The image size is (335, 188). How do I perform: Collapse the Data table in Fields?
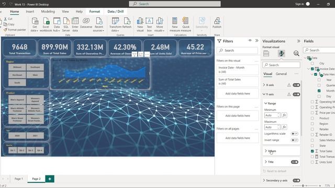pos(305,58)
